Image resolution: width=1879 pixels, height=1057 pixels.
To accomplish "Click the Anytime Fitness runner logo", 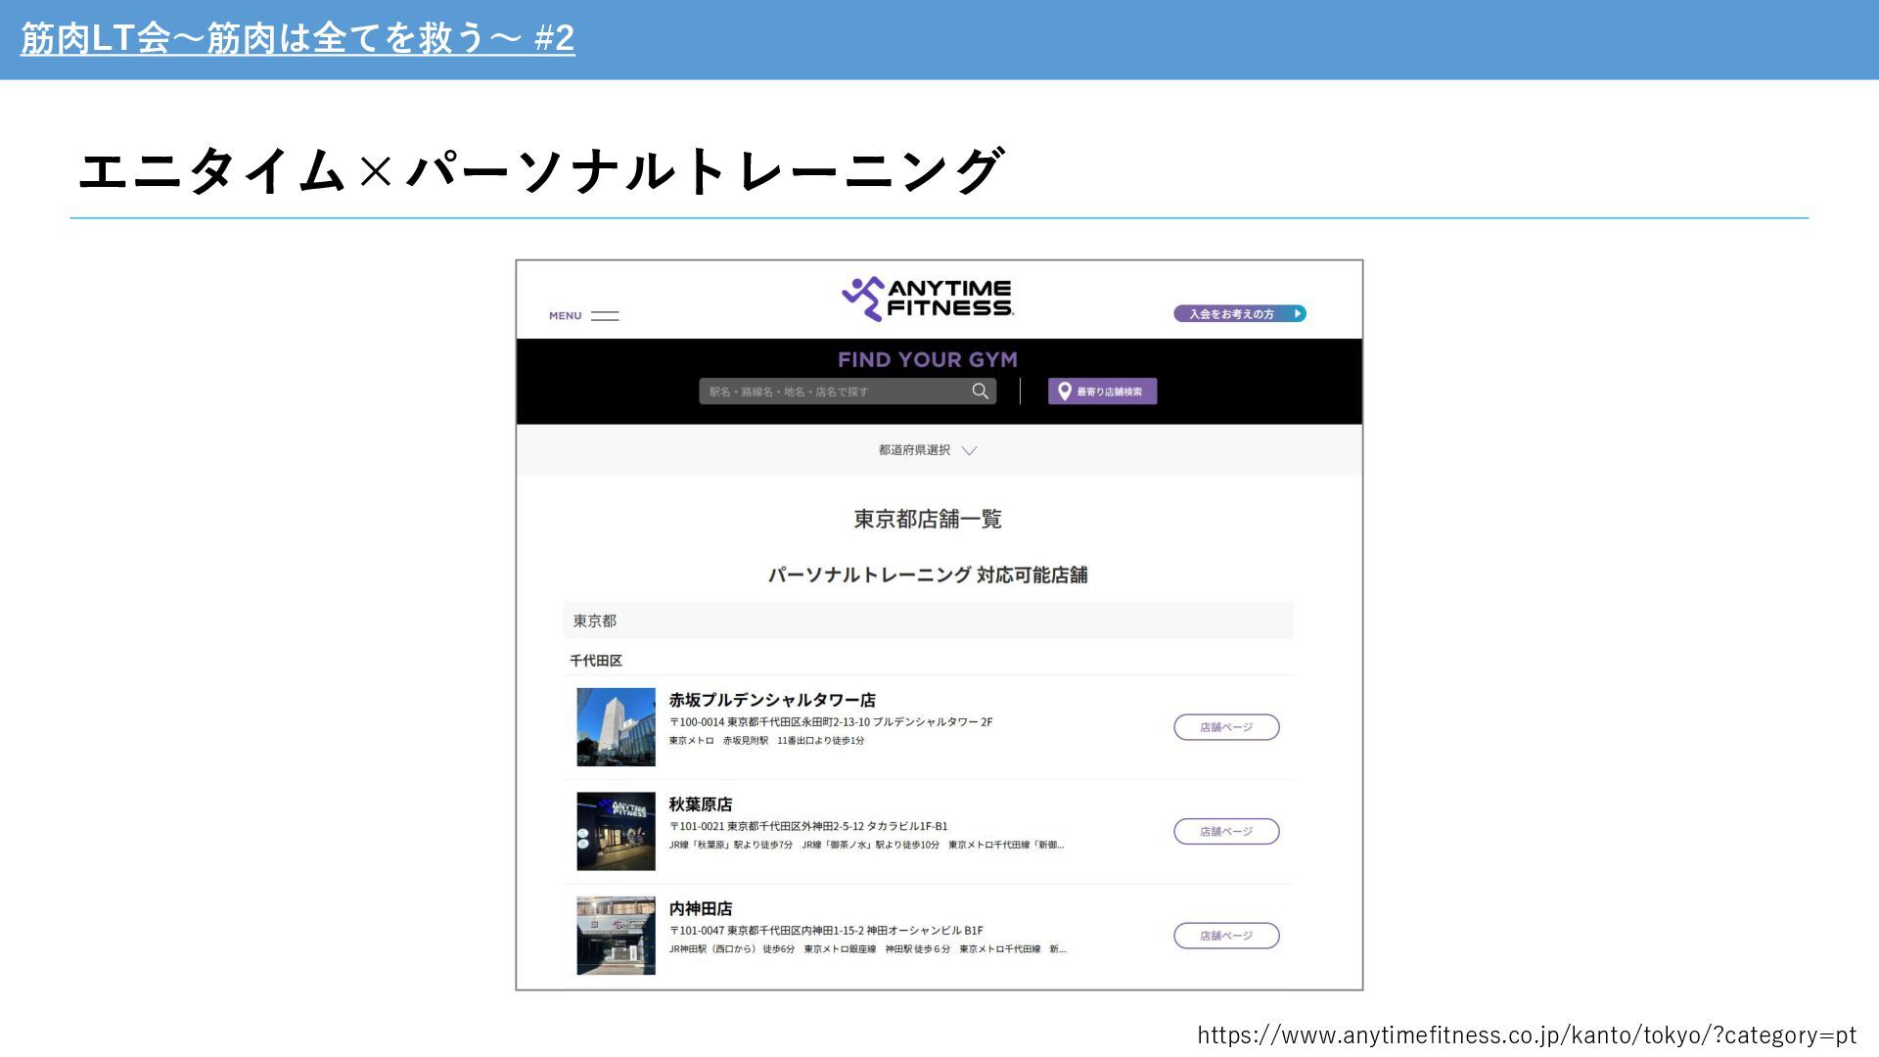I will pos(862,299).
